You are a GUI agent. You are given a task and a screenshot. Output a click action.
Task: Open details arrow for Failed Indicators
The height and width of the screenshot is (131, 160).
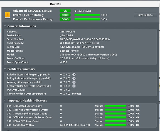pyautogui.click(x=74, y=74)
